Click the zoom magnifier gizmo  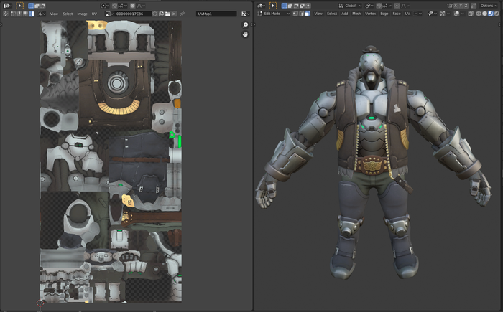246,24
